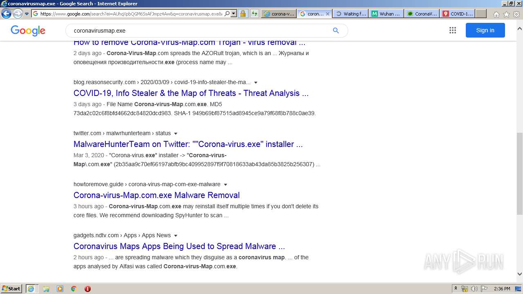Expand options arrow beside blog.reasonsecurity.com URL
The width and height of the screenshot is (523, 294).
pos(256,82)
